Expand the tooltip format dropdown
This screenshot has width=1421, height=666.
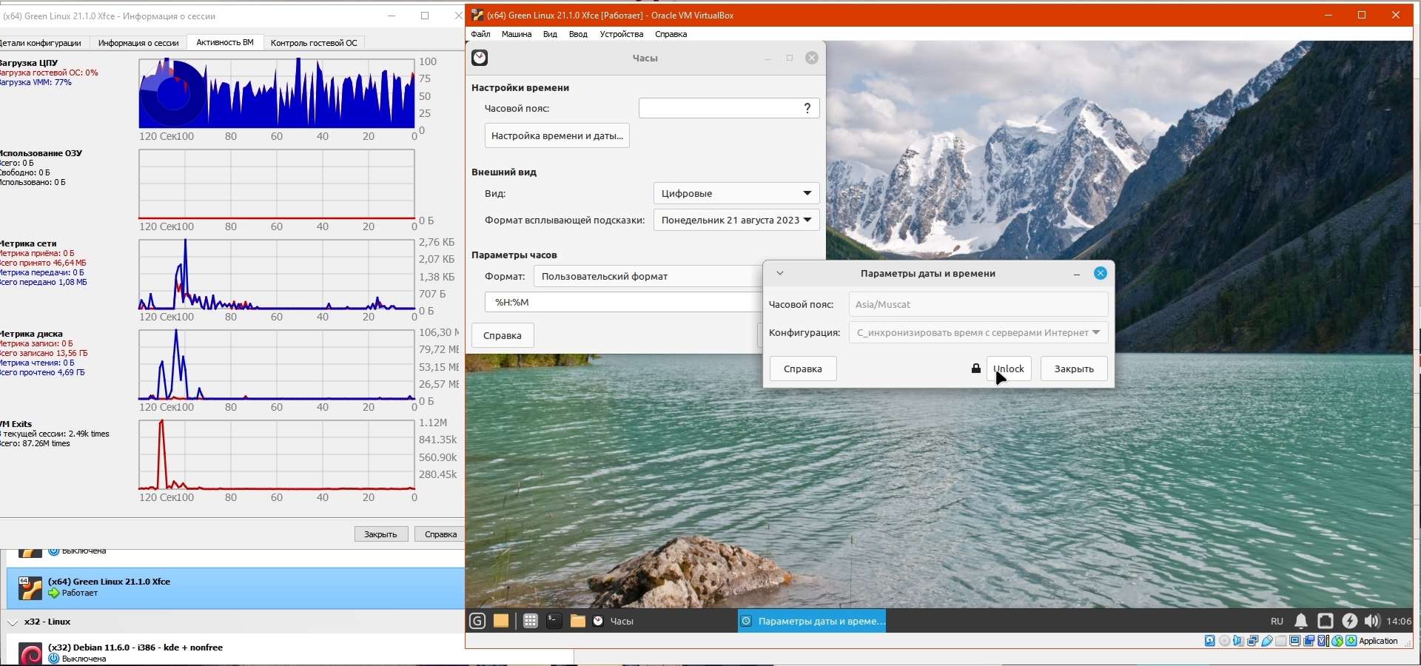(x=736, y=220)
